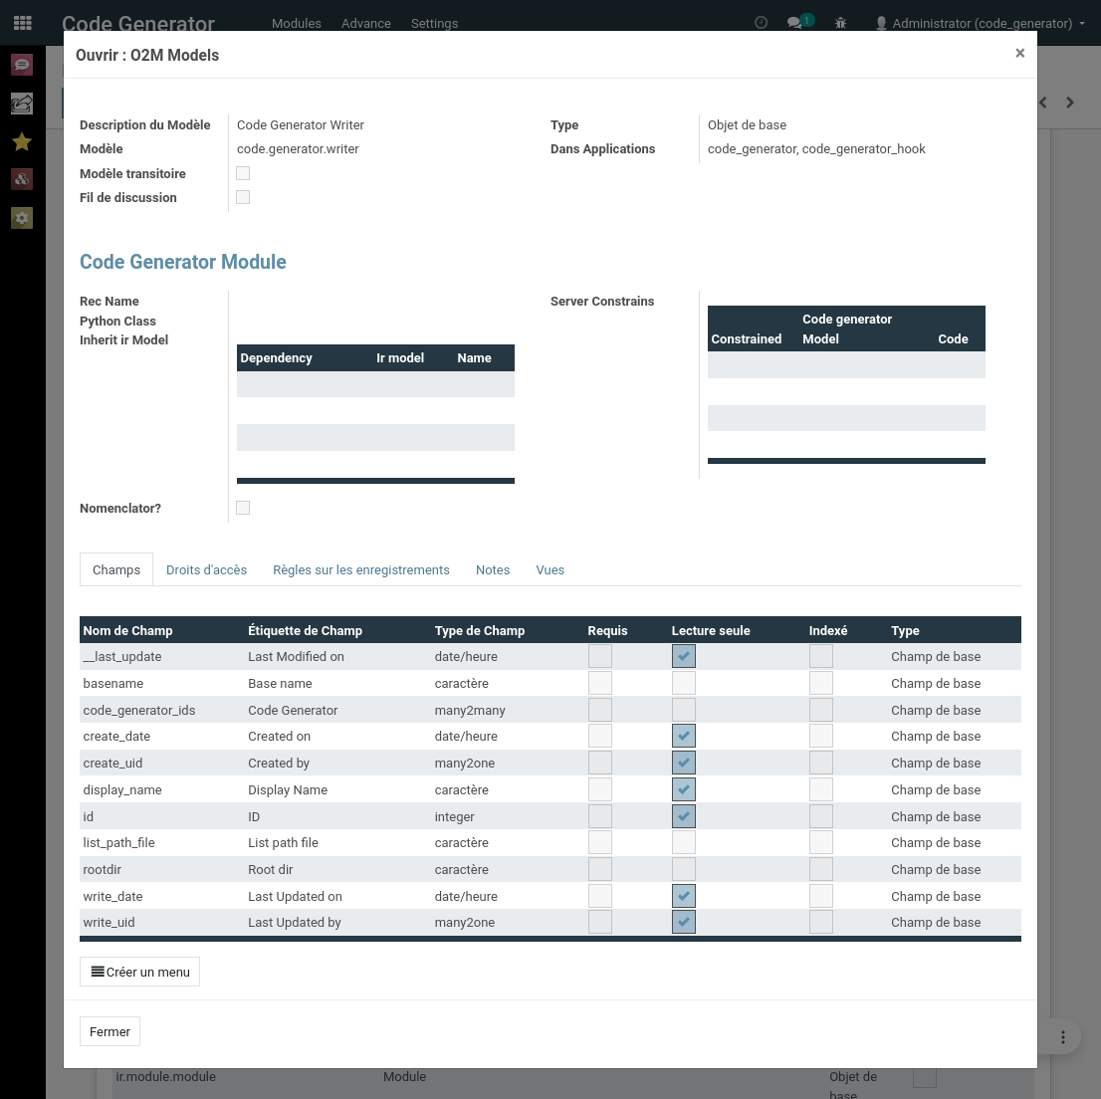Click the bug debug icon
Viewport: 1101px width, 1099px height.
pyautogui.click(x=841, y=23)
